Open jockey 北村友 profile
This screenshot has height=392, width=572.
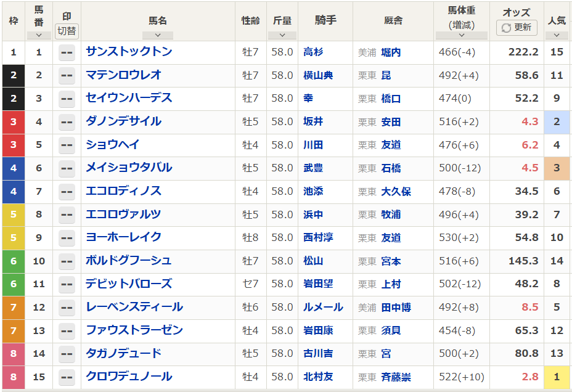point(318,377)
